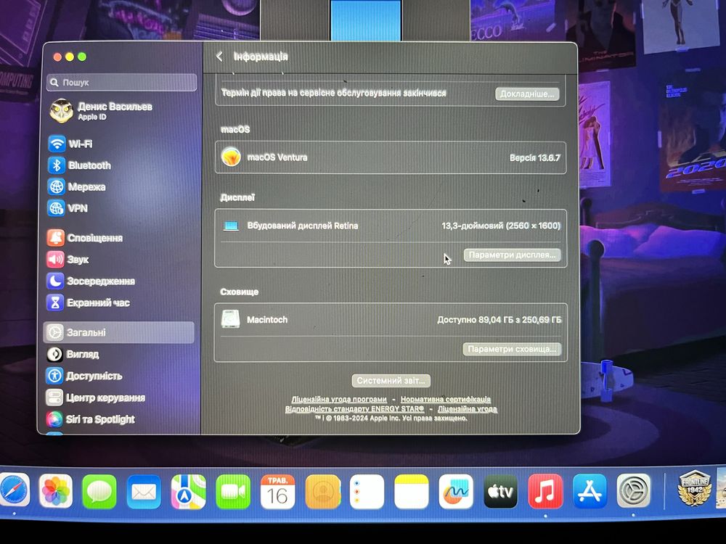
Task: Open Photos app in Dock
Action: pos(56,491)
